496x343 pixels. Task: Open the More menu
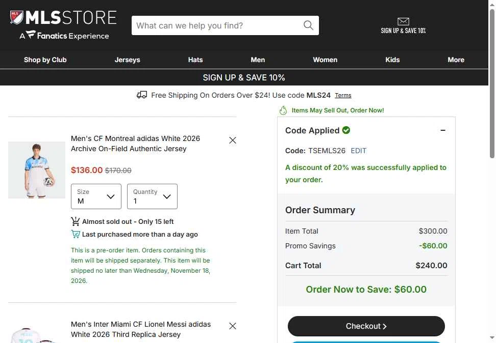tap(456, 60)
